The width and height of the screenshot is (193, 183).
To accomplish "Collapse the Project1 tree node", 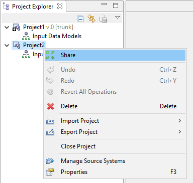I will point(7,27).
